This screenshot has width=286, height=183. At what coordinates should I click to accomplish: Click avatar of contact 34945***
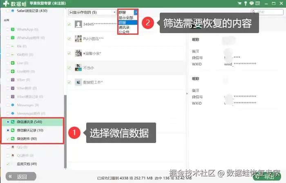(x=78, y=24)
